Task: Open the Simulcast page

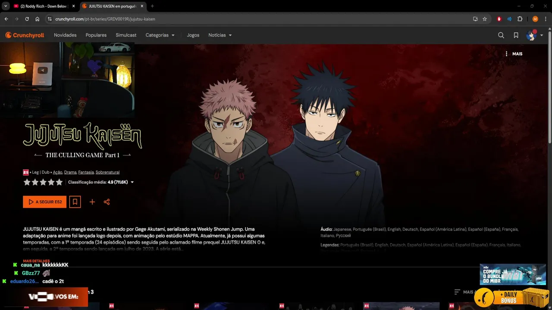Action: click(126, 35)
